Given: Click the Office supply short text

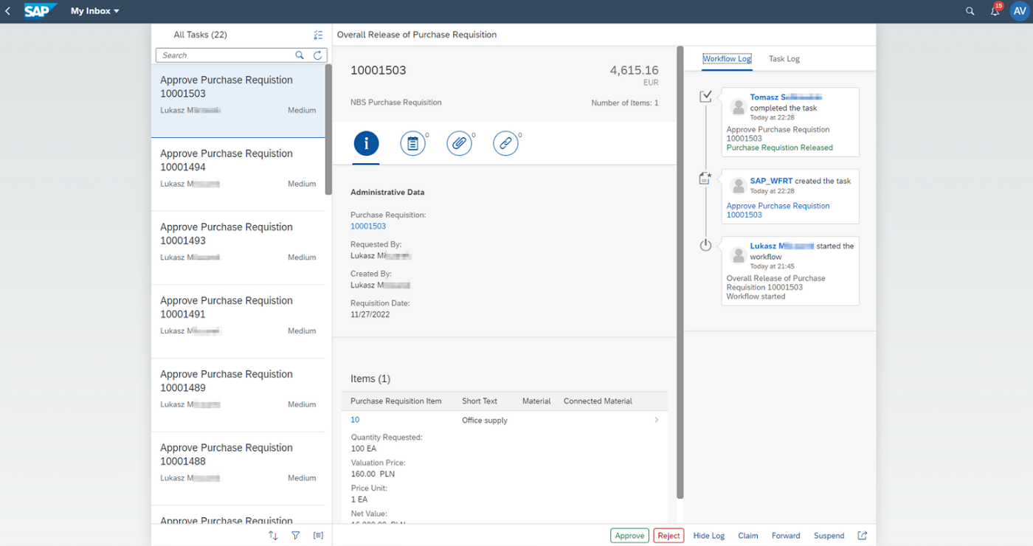Looking at the screenshot, I should pos(485,421).
